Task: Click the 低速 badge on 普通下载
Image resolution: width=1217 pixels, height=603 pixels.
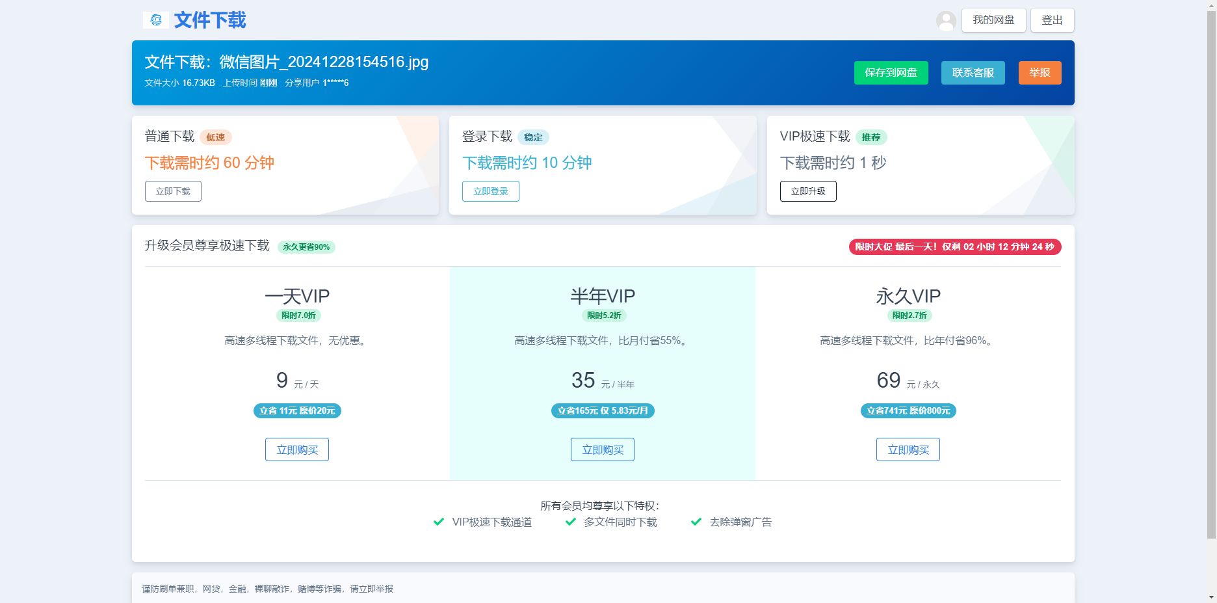Action: (x=215, y=137)
